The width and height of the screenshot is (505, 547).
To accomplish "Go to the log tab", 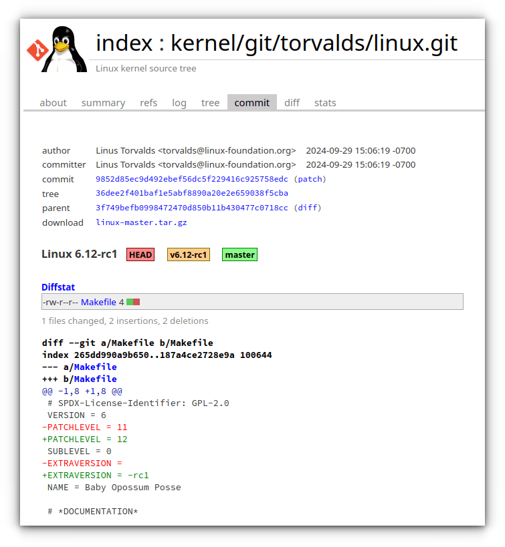I will click(x=179, y=103).
